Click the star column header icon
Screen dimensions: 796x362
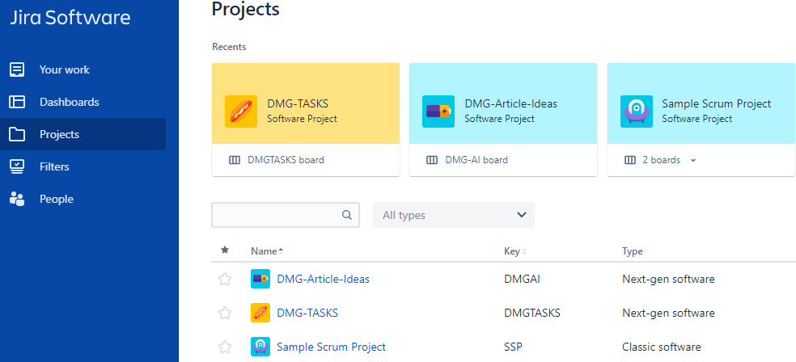[x=225, y=250]
